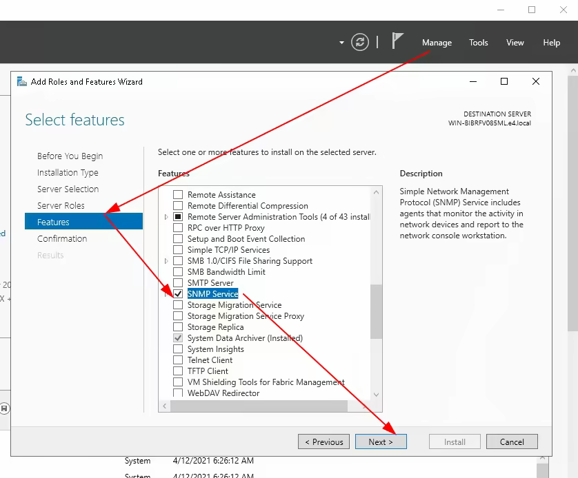Check Simple TCP/IP Services checkbox
This screenshot has width=578, height=478.
(178, 249)
